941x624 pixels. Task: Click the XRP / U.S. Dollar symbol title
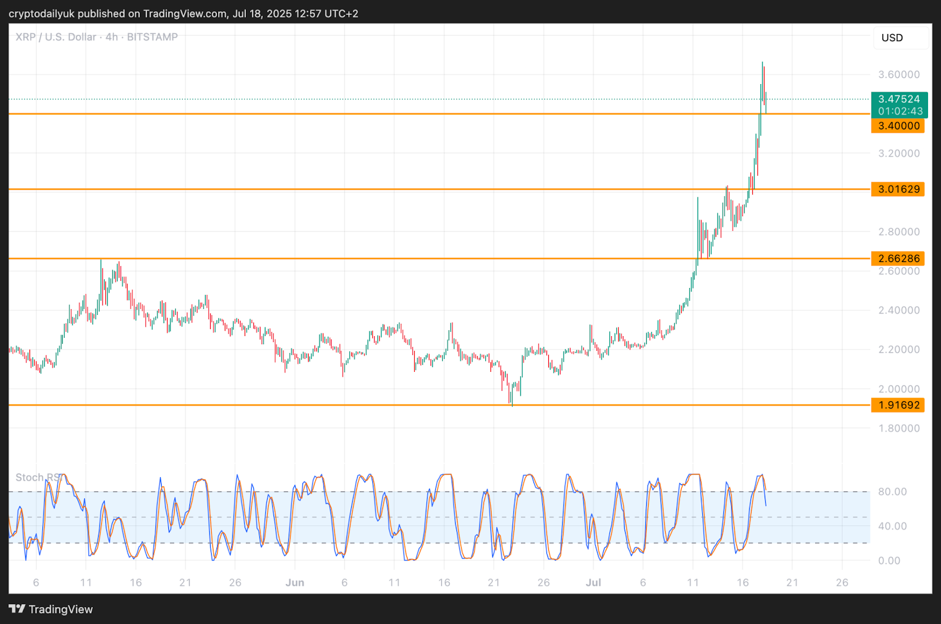(96, 37)
